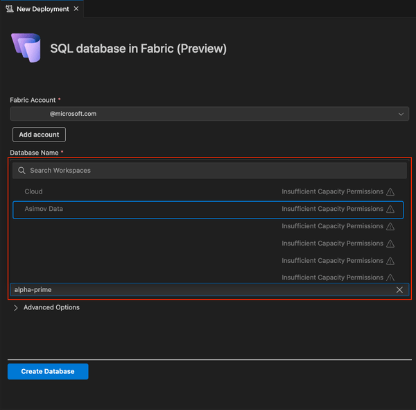Click the SQL database in Fabric logo icon
Image resolution: width=416 pixels, height=410 pixels.
(x=26, y=48)
